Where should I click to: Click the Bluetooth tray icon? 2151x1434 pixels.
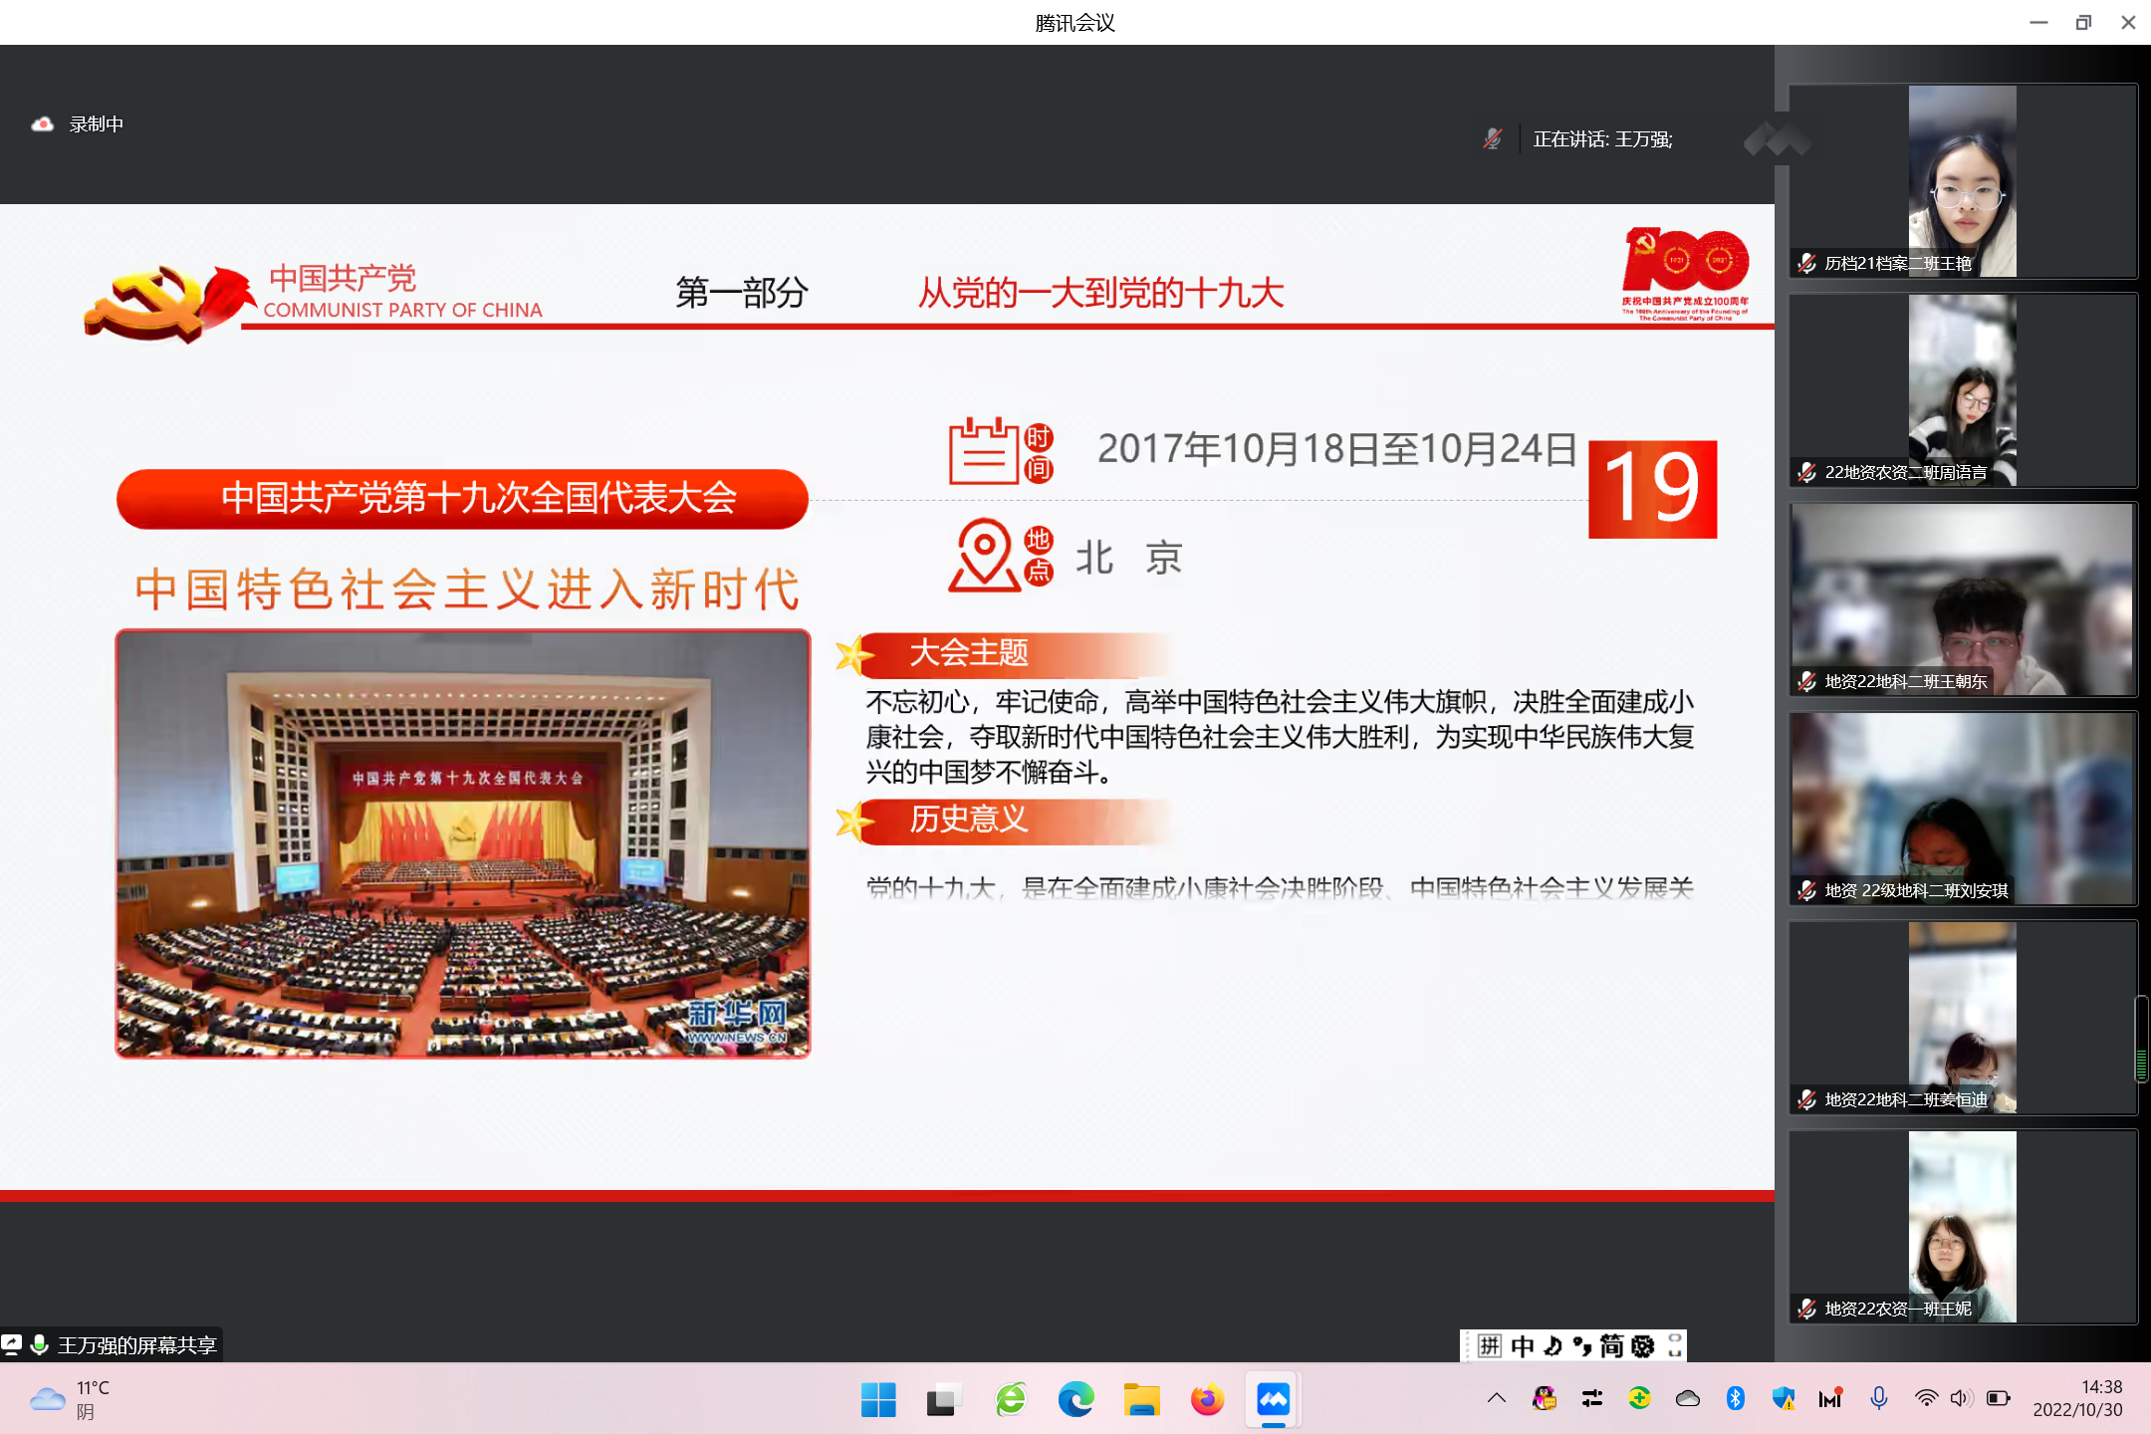point(1736,1398)
